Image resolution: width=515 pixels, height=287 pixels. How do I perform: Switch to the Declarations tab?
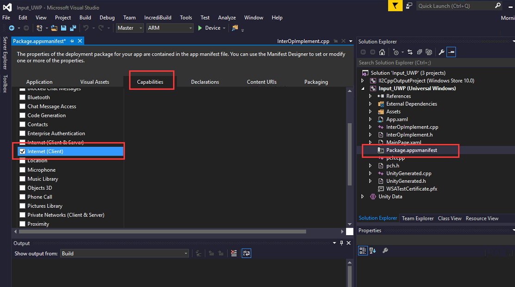click(x=205, y=82)
